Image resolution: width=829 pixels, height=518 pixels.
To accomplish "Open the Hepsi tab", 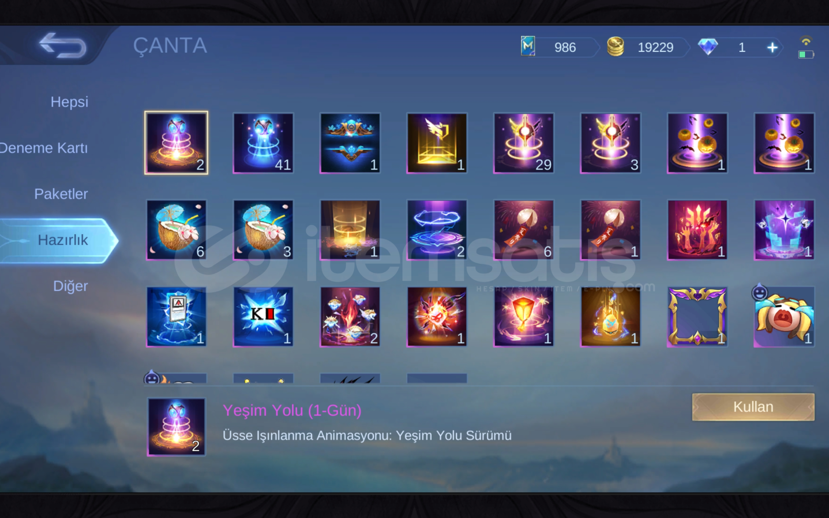I will [x=69, y=102].
